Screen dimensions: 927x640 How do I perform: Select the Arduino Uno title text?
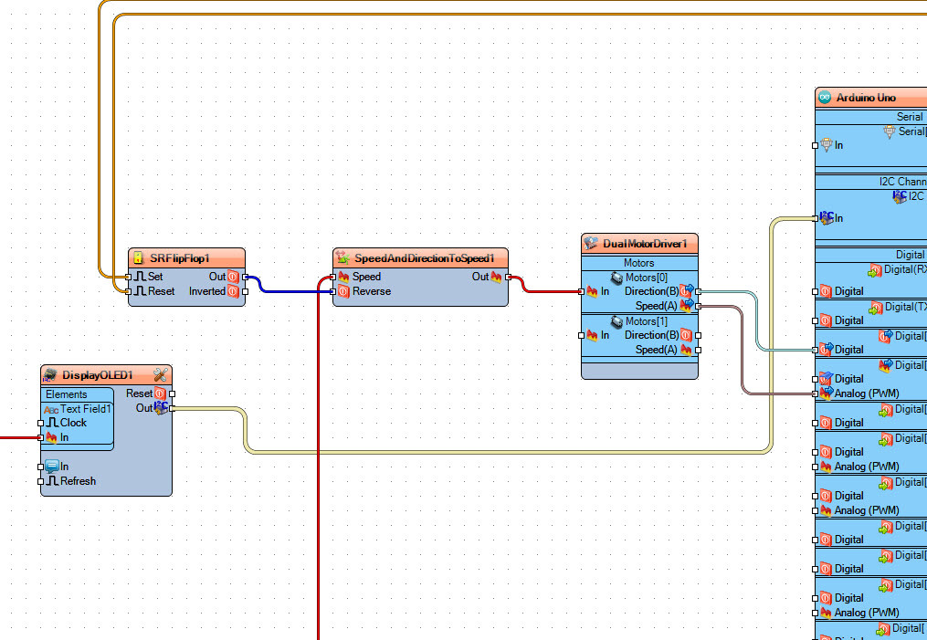pos(866,98)
